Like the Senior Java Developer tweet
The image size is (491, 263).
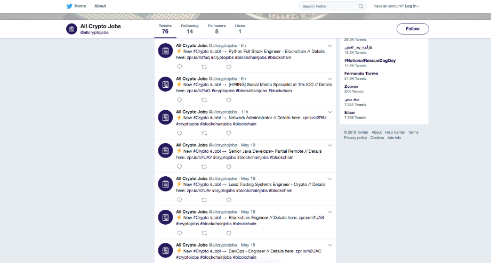click(229, 167)
